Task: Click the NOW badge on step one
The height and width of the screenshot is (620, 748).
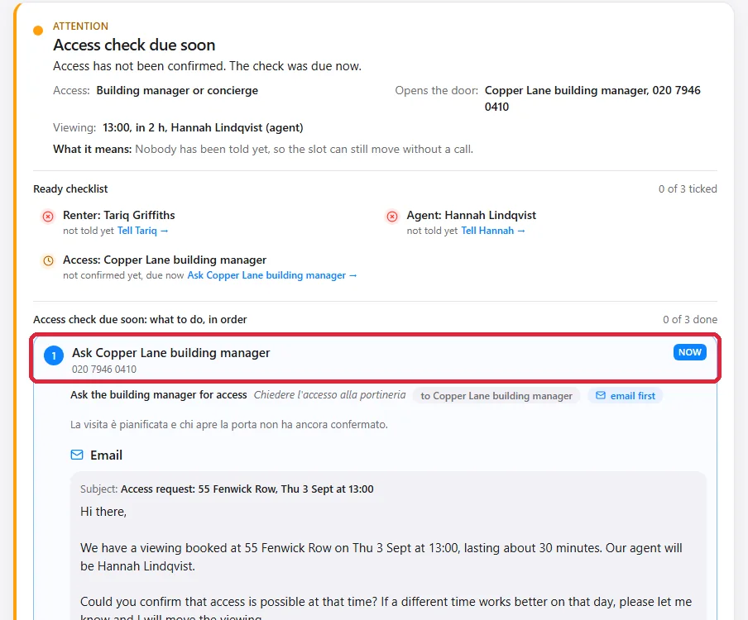Action: pyautogui.click(x=690, y=352)
